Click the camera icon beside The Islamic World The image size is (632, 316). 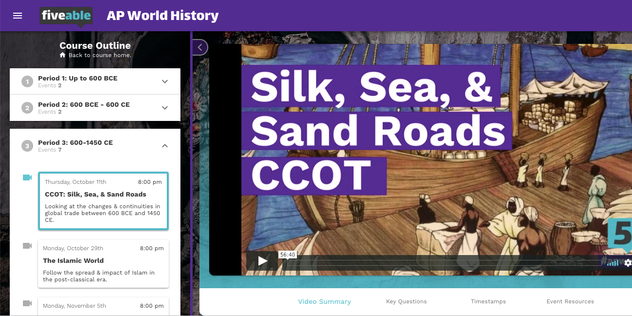pos(27,246)
